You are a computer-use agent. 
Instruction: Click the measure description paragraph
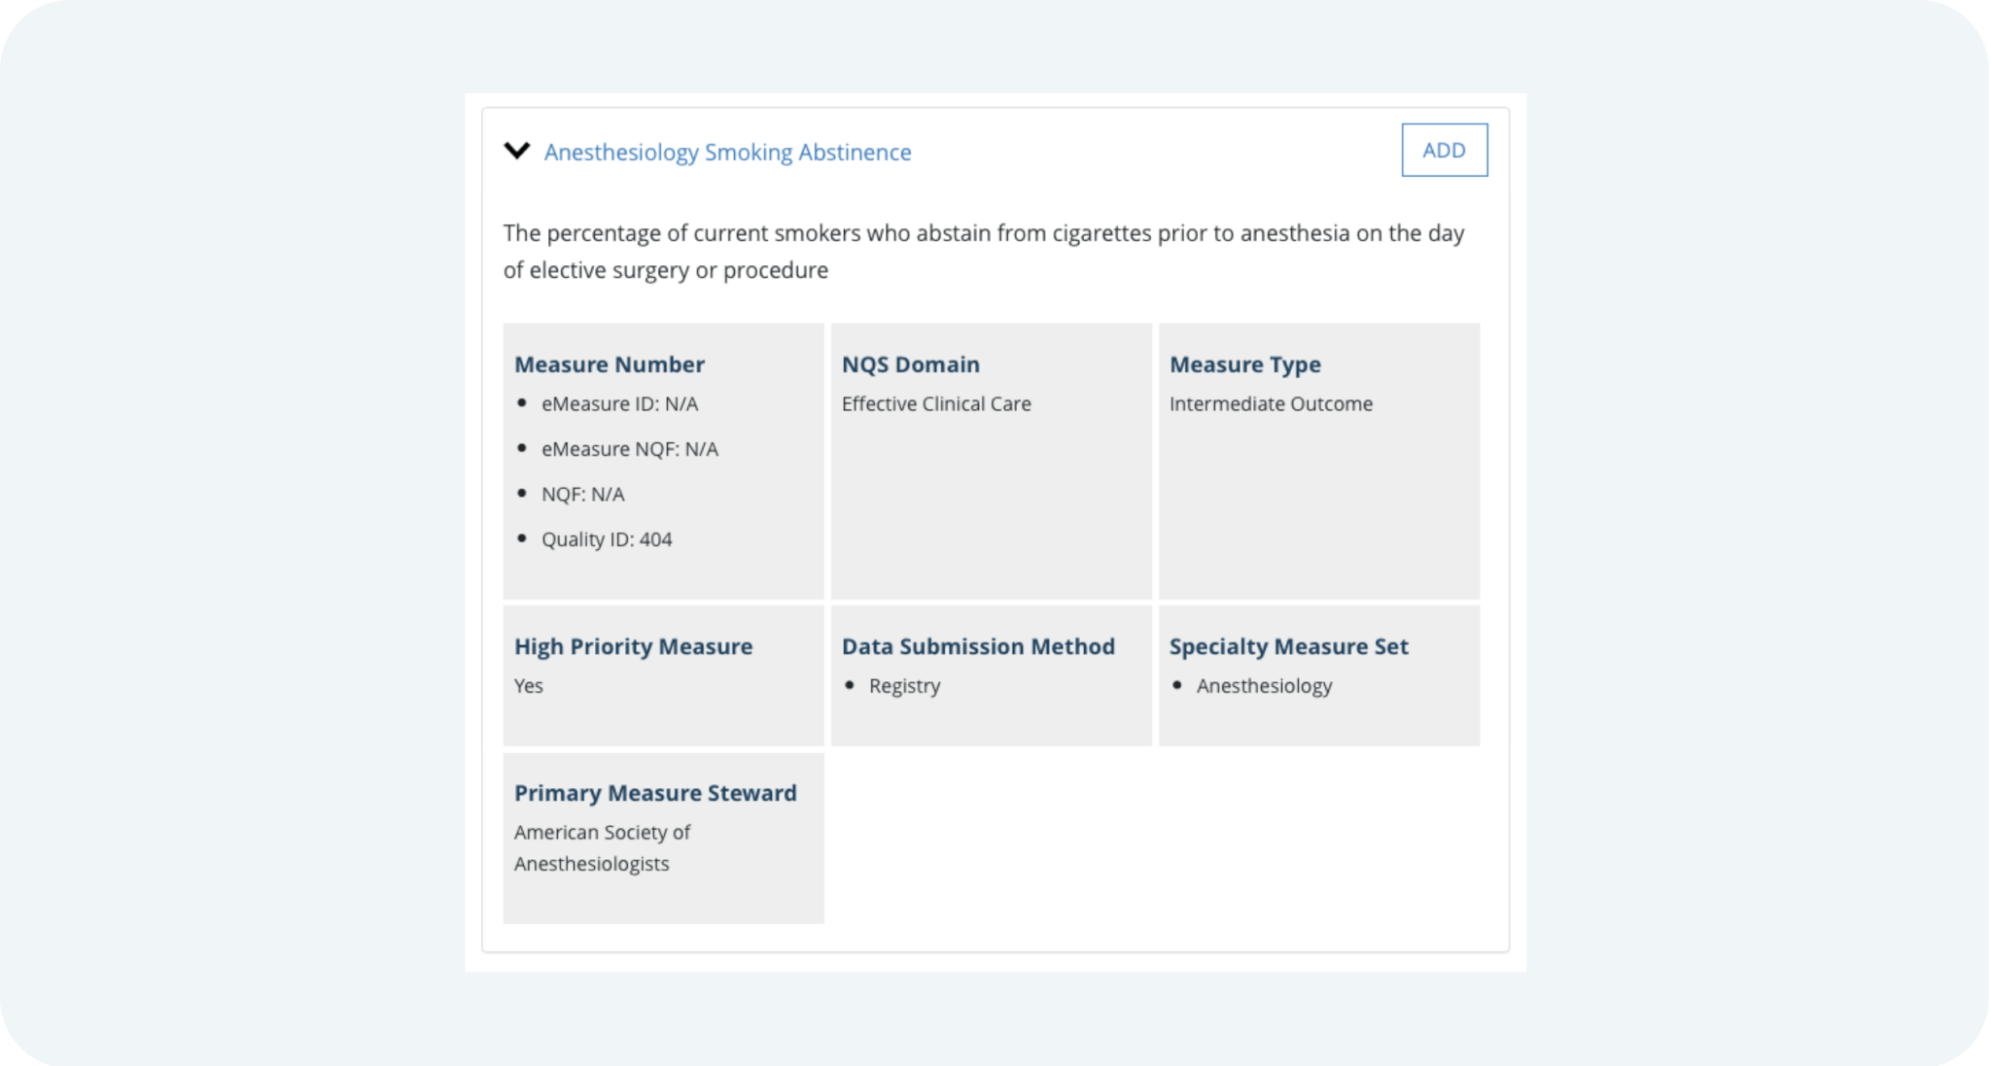pyautogui.click(x=983, y=252)
